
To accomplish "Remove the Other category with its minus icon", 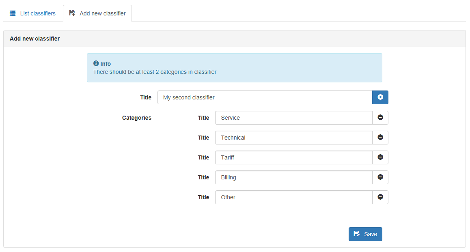I will (380, 197).
